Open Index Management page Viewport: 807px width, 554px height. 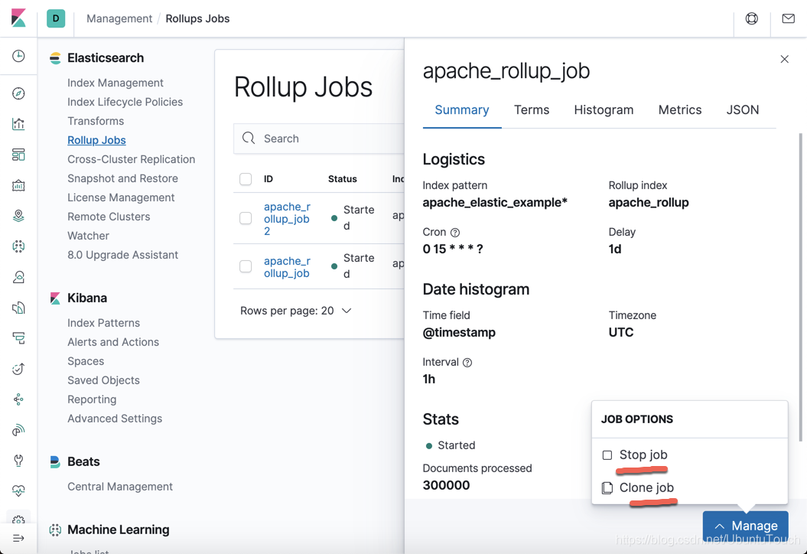click(x=116, y=83)
